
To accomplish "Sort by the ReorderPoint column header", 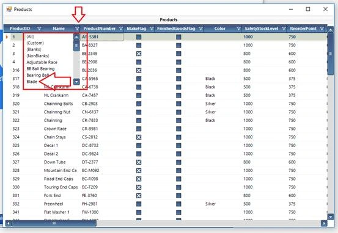I will click(303, 29).
